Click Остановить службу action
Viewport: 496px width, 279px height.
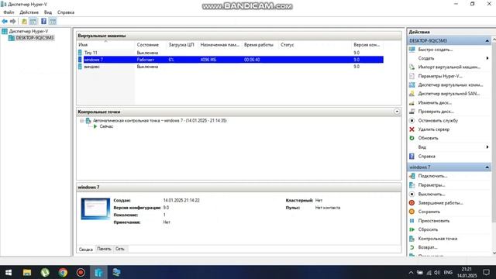tap(438, 121)
